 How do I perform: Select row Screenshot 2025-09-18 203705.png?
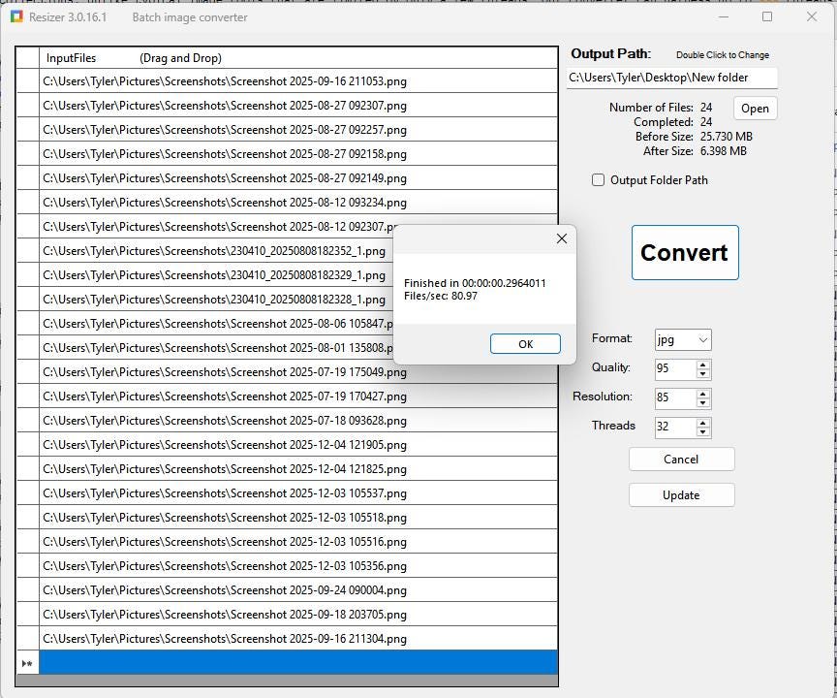point(298,615)
